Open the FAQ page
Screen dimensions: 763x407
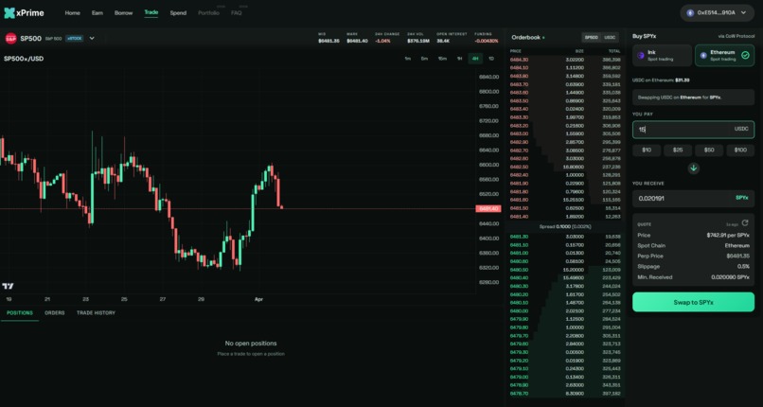click(x=237, y=13)
